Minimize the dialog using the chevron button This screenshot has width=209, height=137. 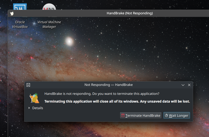point(183,85)
